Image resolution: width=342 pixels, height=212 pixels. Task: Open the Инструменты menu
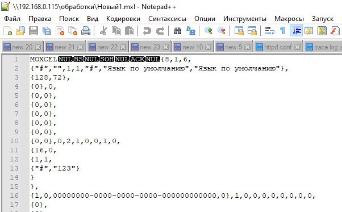(245, 19)
